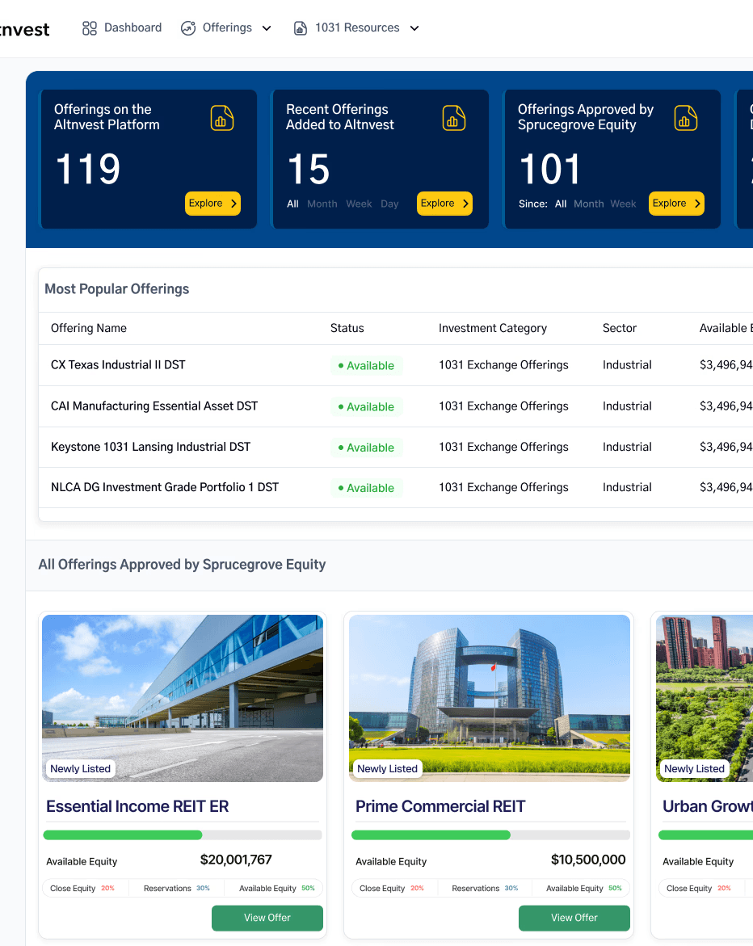The width and height of the screenshot is (753, 946).
Task: View Offer for Essential Income REIT ER
Action: click(x=267, y=918)
